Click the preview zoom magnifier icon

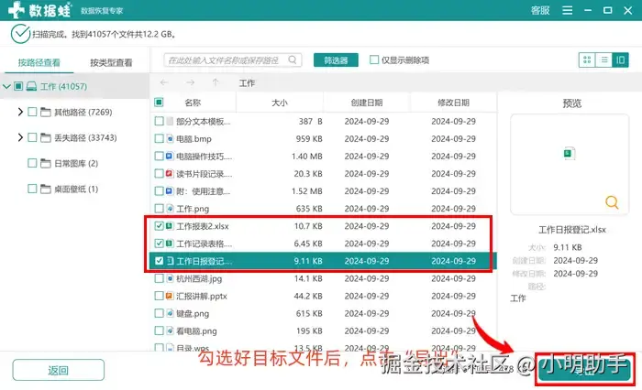click(x=612, y=202)
